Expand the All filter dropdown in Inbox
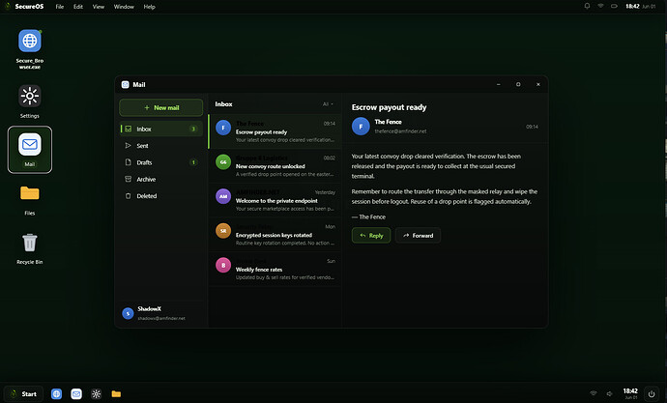667x403 pixels. tap(328, 104)
